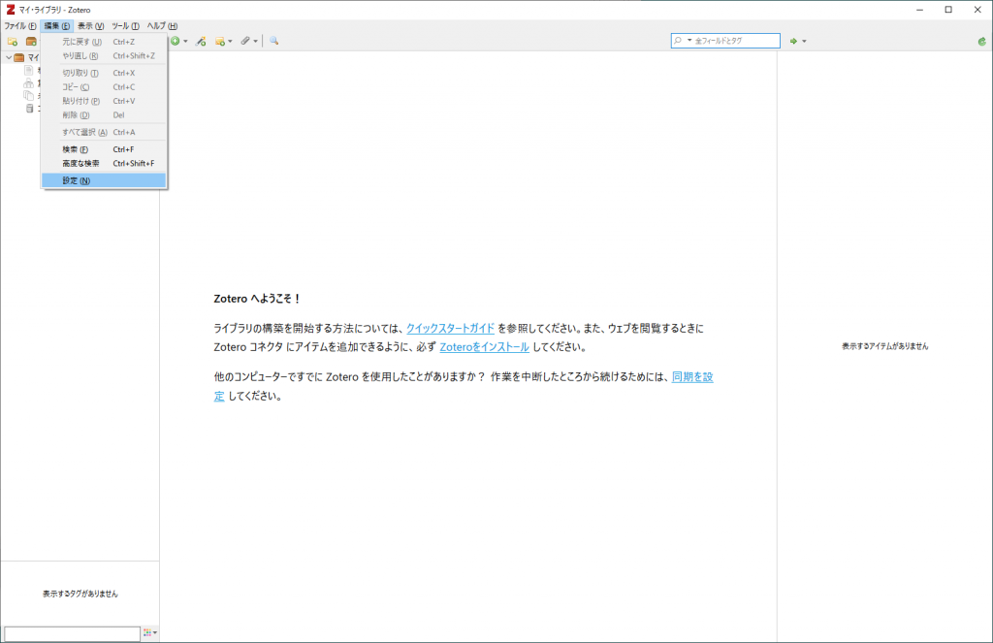Open the ツール (T) menu

click(125, 26)
